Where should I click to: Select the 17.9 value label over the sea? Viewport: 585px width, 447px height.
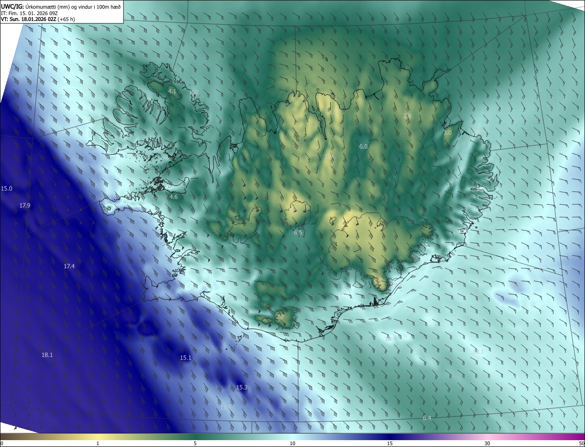coord(25,205)
